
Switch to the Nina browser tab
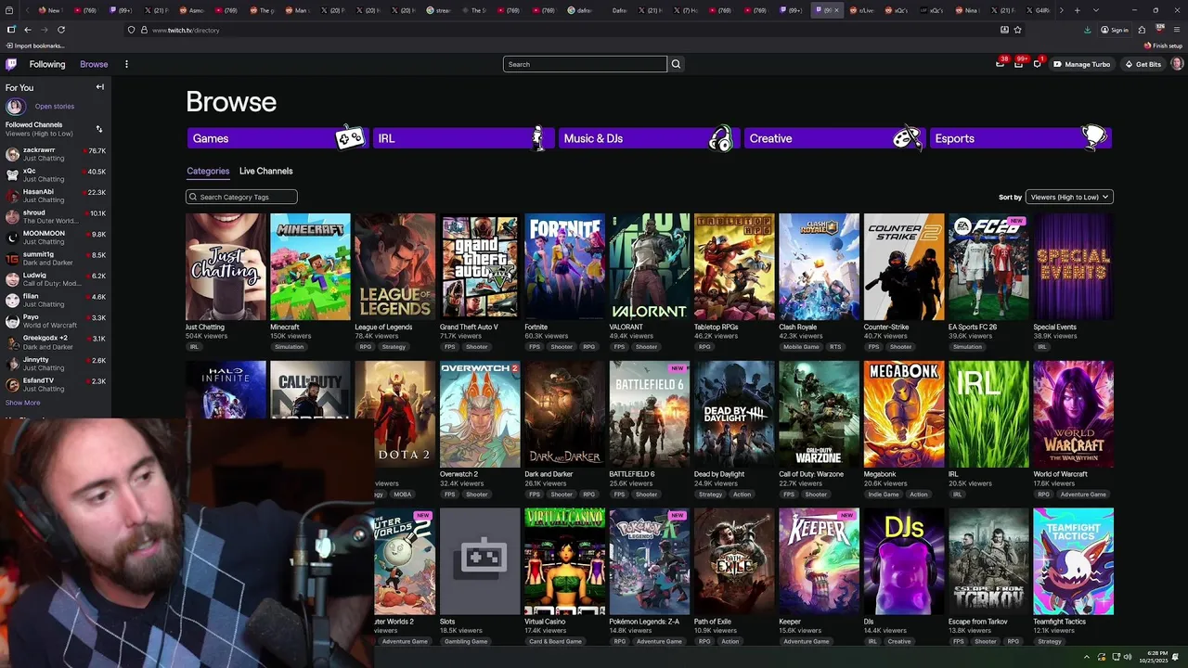click(968, 10)
